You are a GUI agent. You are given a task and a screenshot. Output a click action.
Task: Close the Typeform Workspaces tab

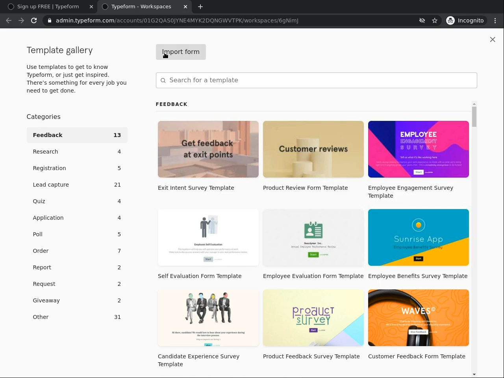point(185,7)
